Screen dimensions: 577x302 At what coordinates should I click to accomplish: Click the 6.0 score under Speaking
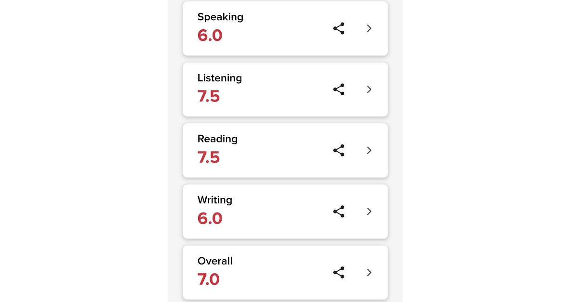tap(210, 36)
